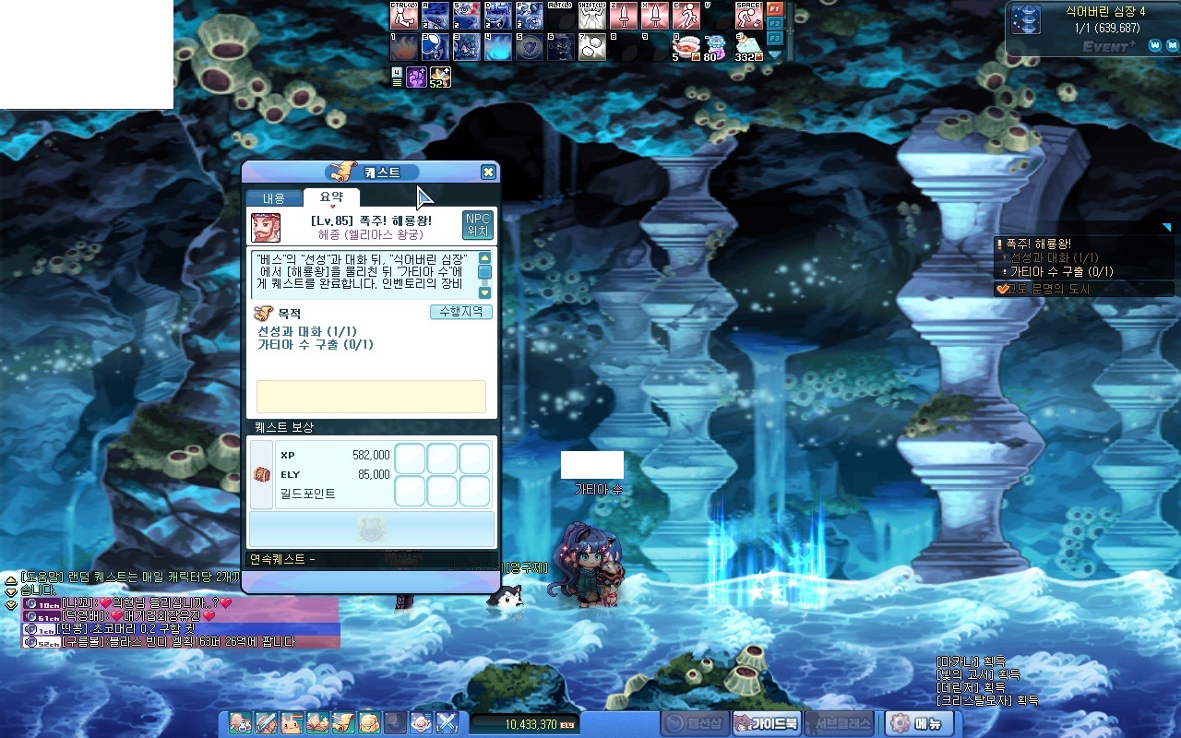The width and height of the screenshot is (1181, 738).
Task: Open the sword equipment icon in bottom bar
Action: tap(266, 723)
